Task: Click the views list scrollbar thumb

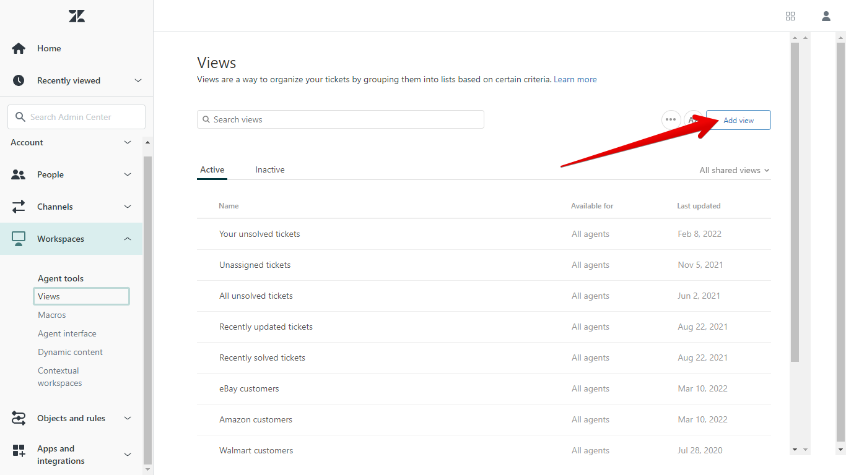Action: tap(795, 202)
